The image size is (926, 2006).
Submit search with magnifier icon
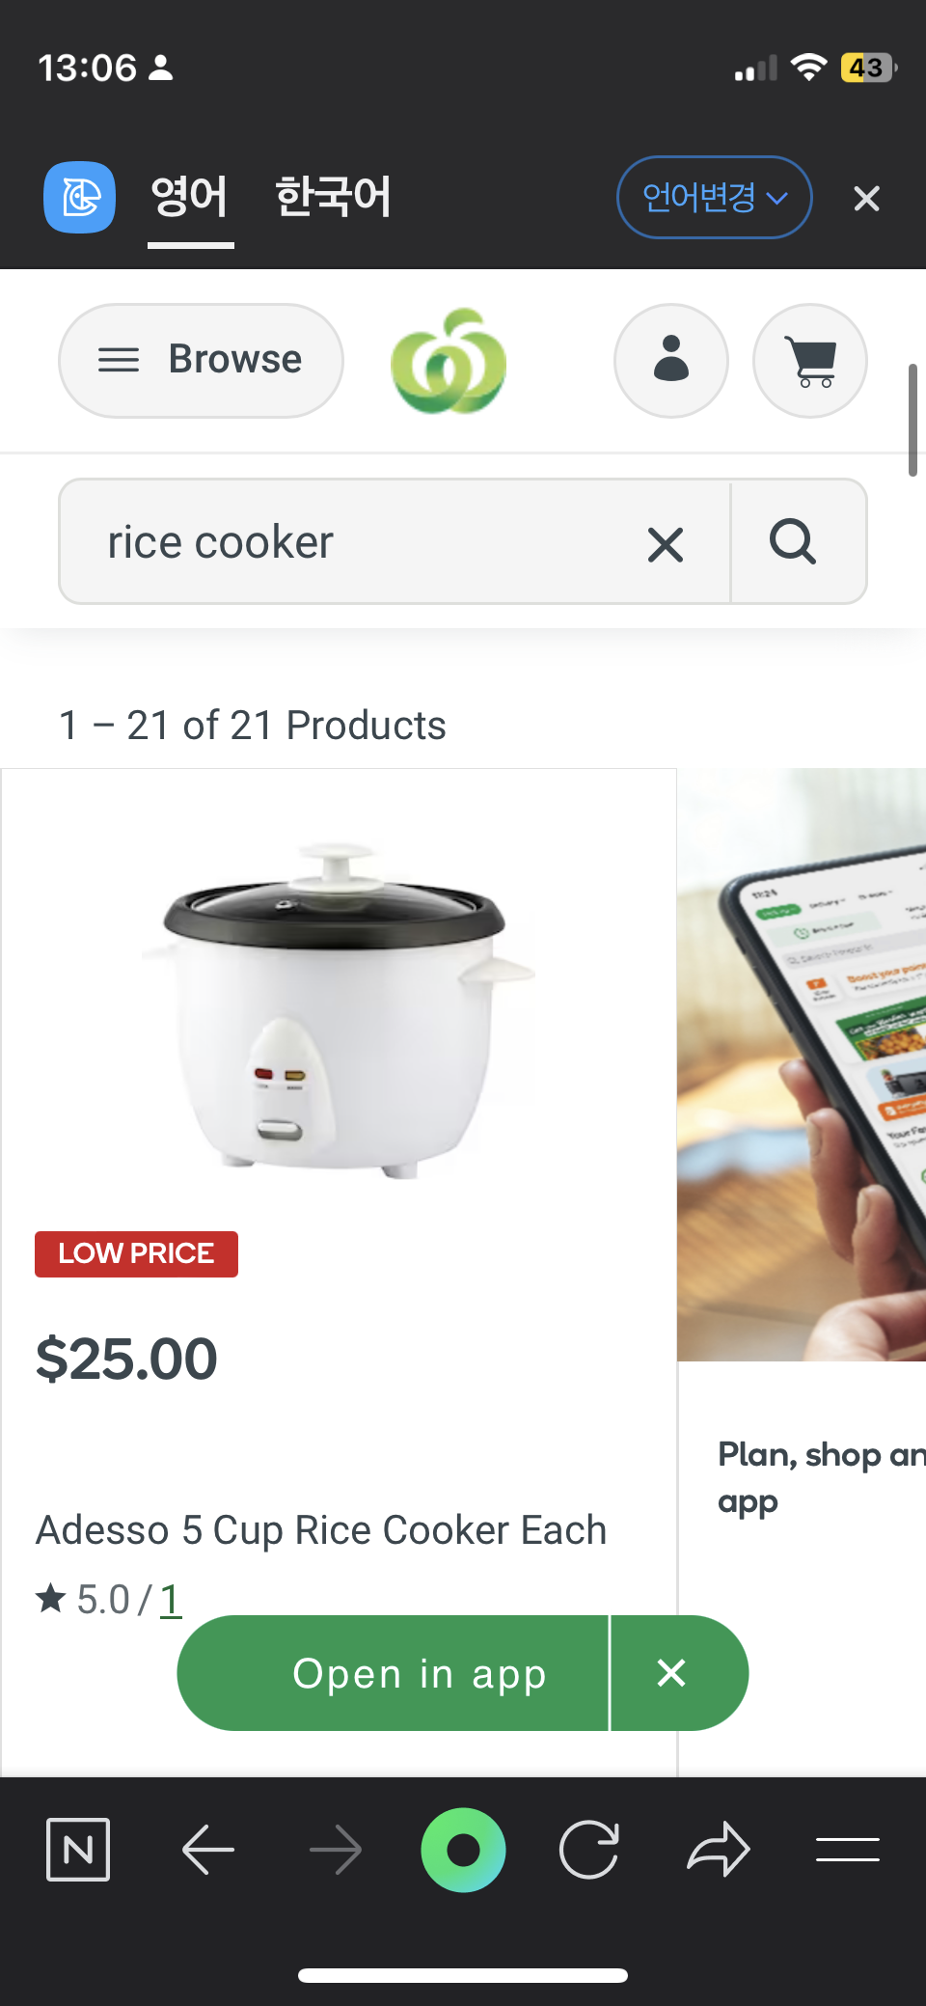(x=794, y=541)
